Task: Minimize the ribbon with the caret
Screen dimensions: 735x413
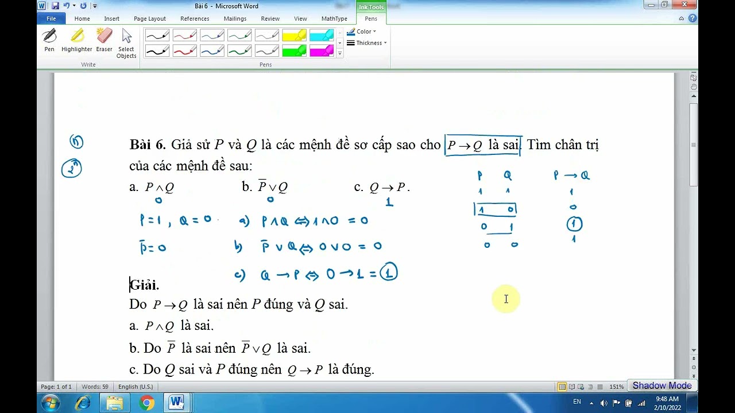Action: [x=682, y=18]
